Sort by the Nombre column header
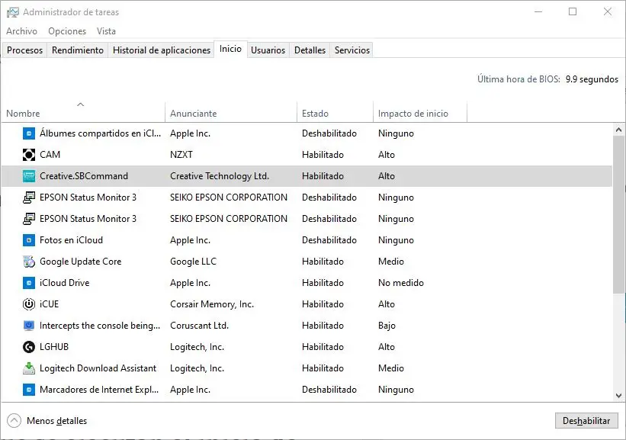This screenshot has height=440, width=626. tap(23, 114)
